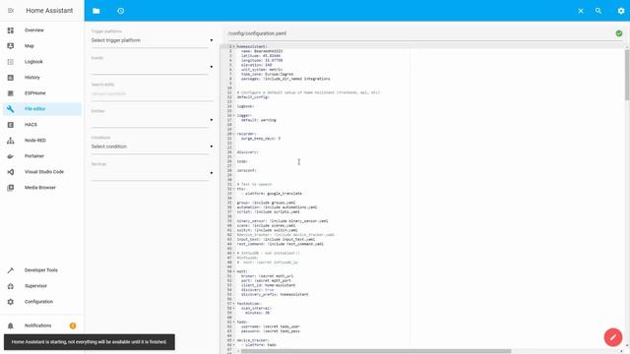Open the Configuration gear in sidebar

click(x=11, y=302)
